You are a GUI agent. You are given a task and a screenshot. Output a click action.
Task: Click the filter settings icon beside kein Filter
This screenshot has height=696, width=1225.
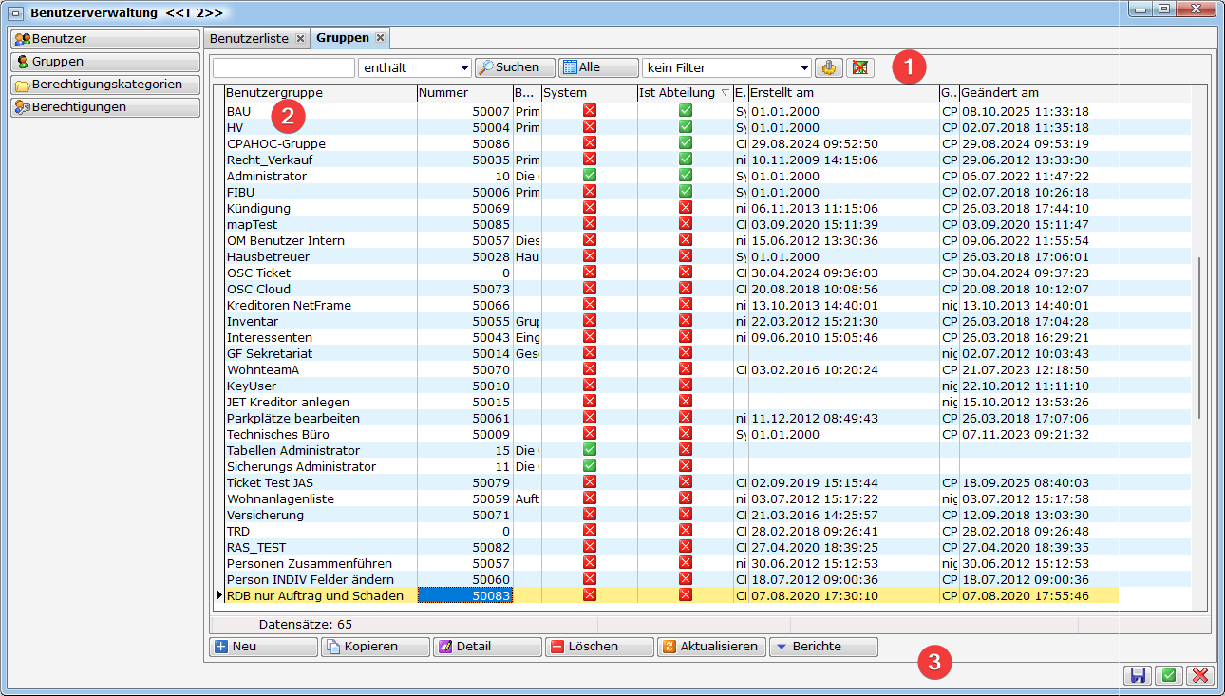point(829,68)
